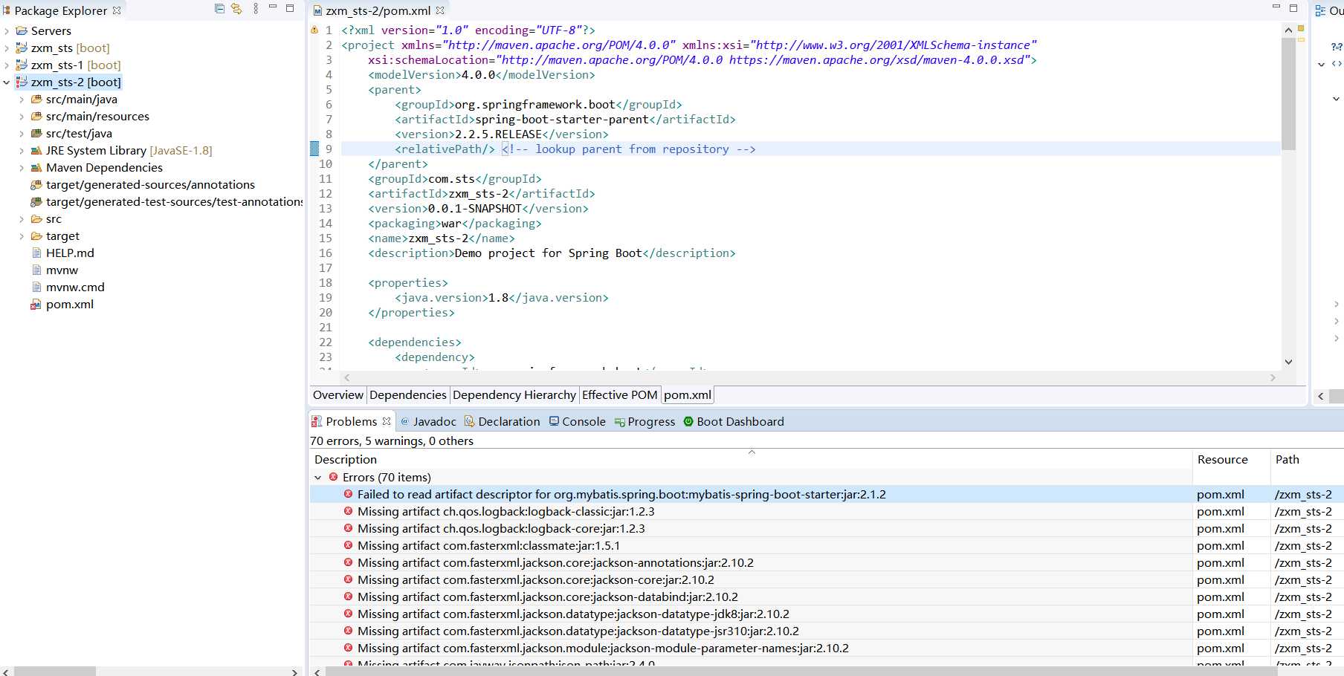Image resolution: width=1344 pixels, height=676 pixels.
Task: Expand src/test/java source folder
Action: point(22,134)
